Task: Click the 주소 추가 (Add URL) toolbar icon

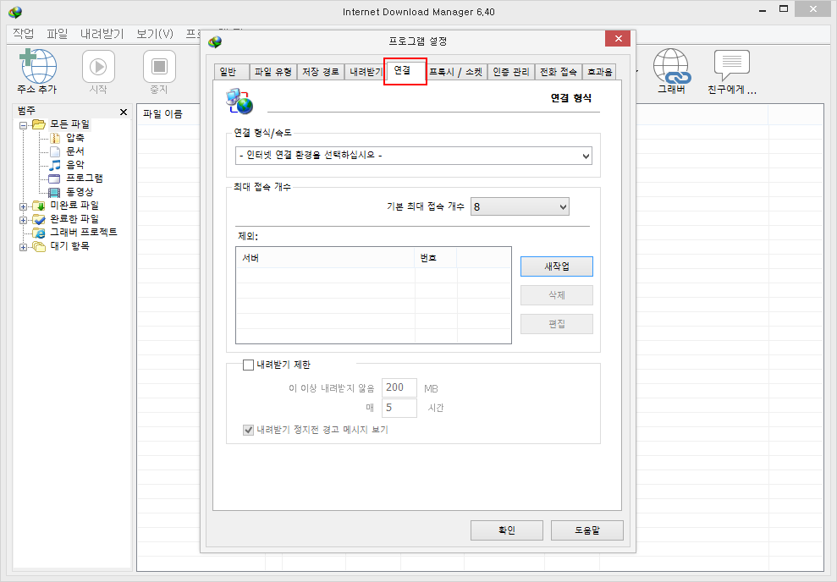Action: click(37, 66)
